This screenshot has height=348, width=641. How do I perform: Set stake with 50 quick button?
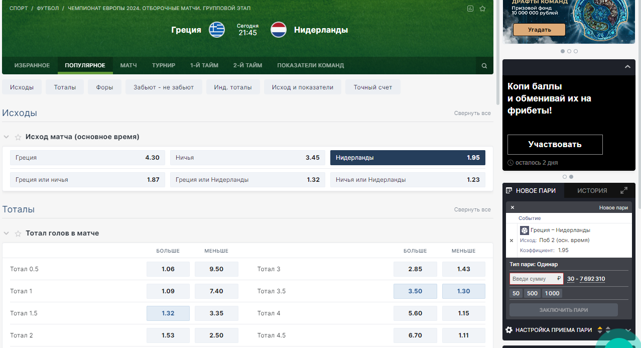(516, 294)
